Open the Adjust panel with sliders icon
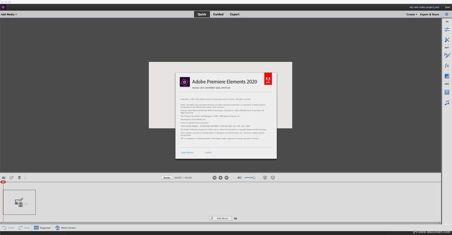This screenshot has width=452, height=235. click(447, 30)
